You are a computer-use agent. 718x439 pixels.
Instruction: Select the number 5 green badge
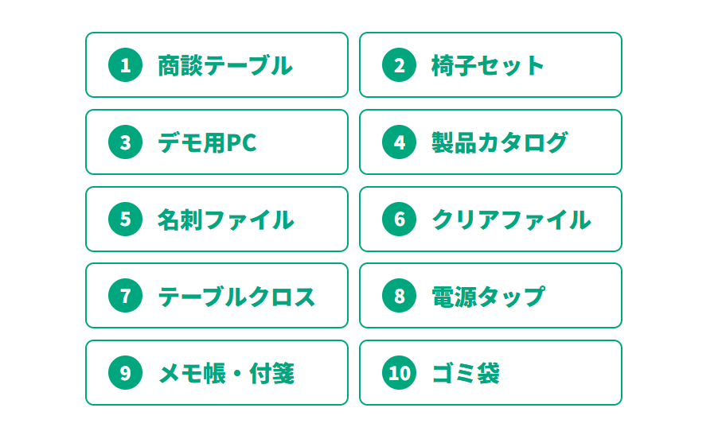click(x=125, y=219)
